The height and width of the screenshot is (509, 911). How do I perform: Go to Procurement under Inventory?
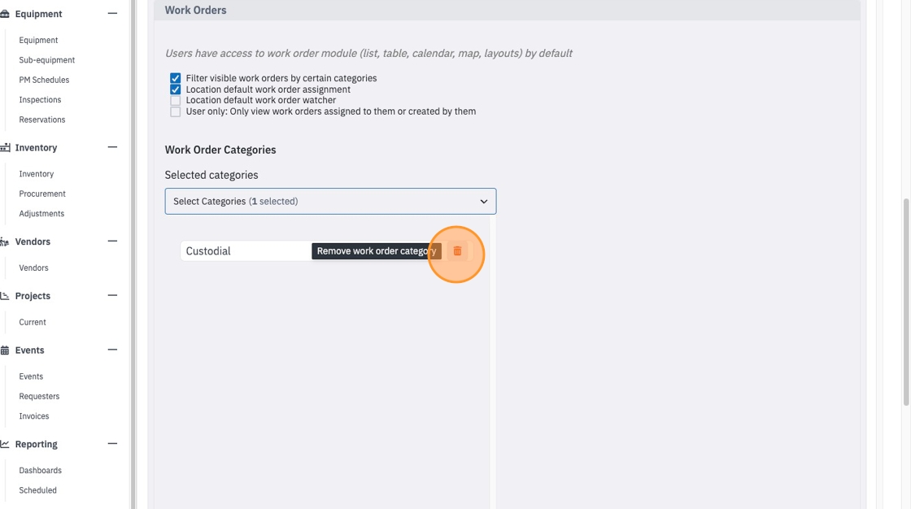(42, 194)
